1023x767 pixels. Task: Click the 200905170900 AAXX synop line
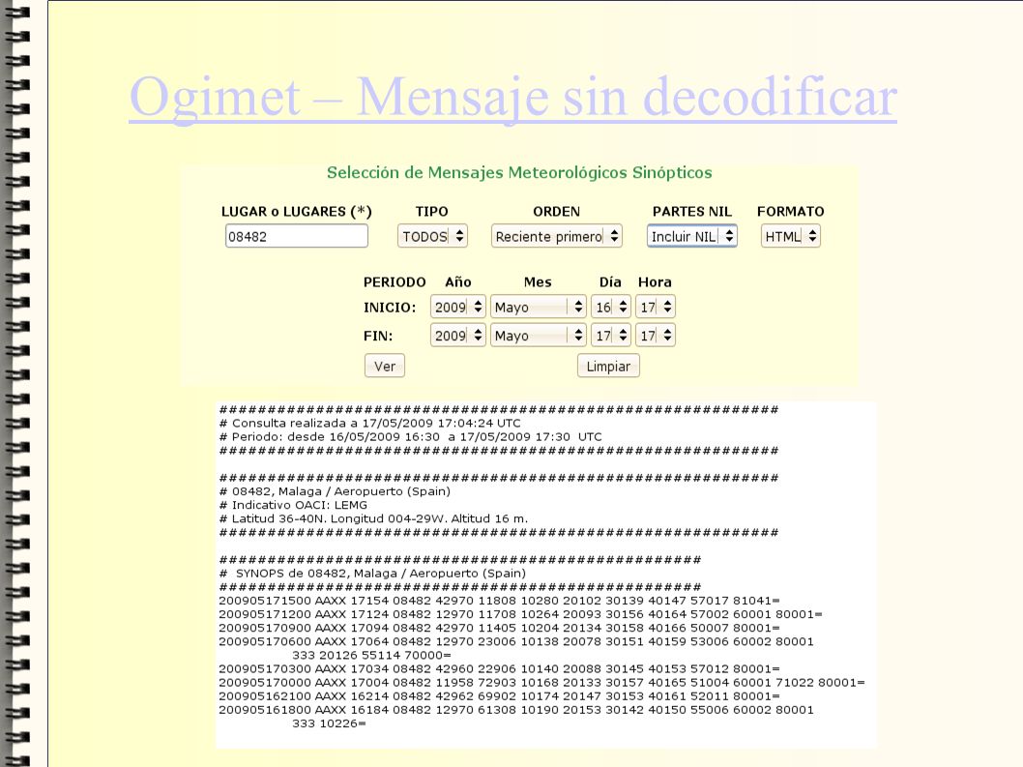[x=499, y=628]
